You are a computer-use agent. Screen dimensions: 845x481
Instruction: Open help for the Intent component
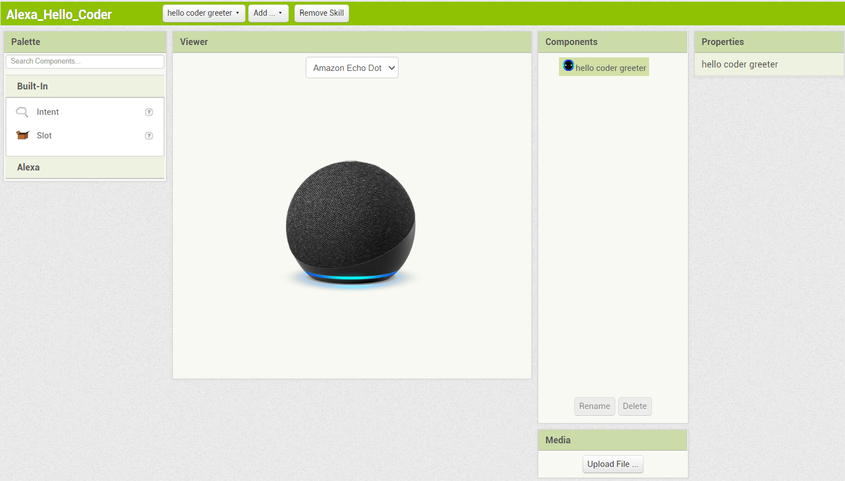click(149, 112)
